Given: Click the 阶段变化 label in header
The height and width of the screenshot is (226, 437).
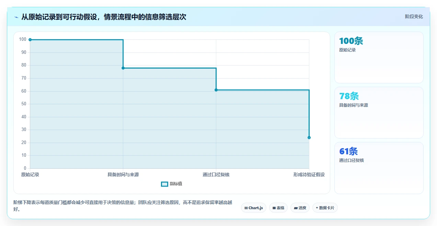Looking at the screenshot, I should click(x=414, y=16).
